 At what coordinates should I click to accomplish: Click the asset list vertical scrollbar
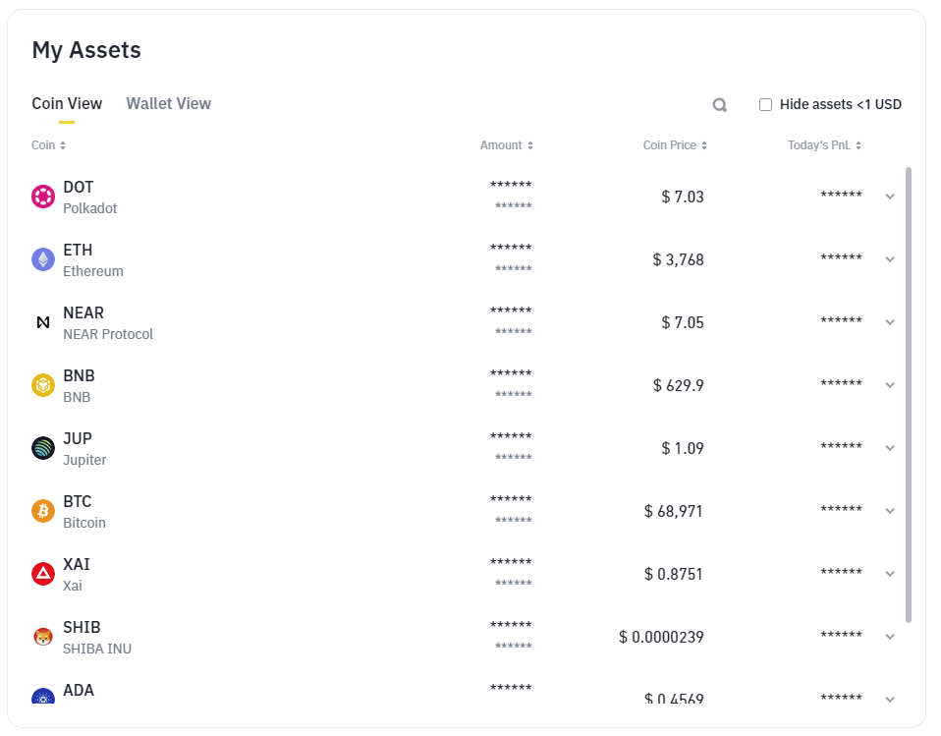coord(909,395)
